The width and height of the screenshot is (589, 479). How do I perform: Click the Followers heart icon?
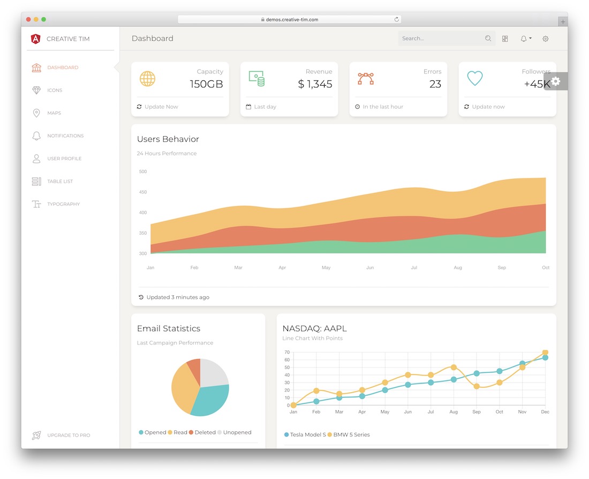(474, 79)
